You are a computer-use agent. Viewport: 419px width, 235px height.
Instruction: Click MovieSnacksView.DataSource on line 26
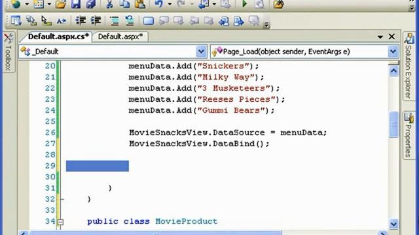[197, 133]
